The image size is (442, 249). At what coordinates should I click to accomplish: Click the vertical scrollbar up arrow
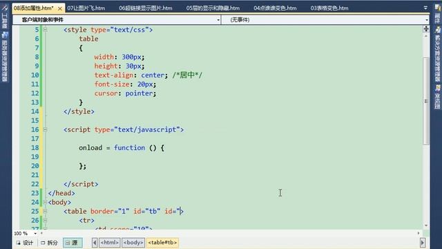(426, 36)
